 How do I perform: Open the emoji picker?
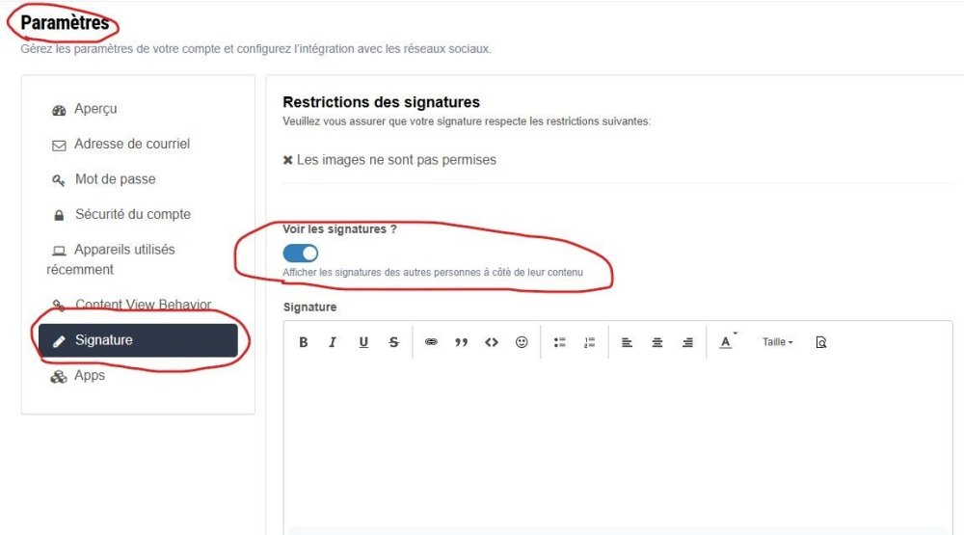point(522,342)
